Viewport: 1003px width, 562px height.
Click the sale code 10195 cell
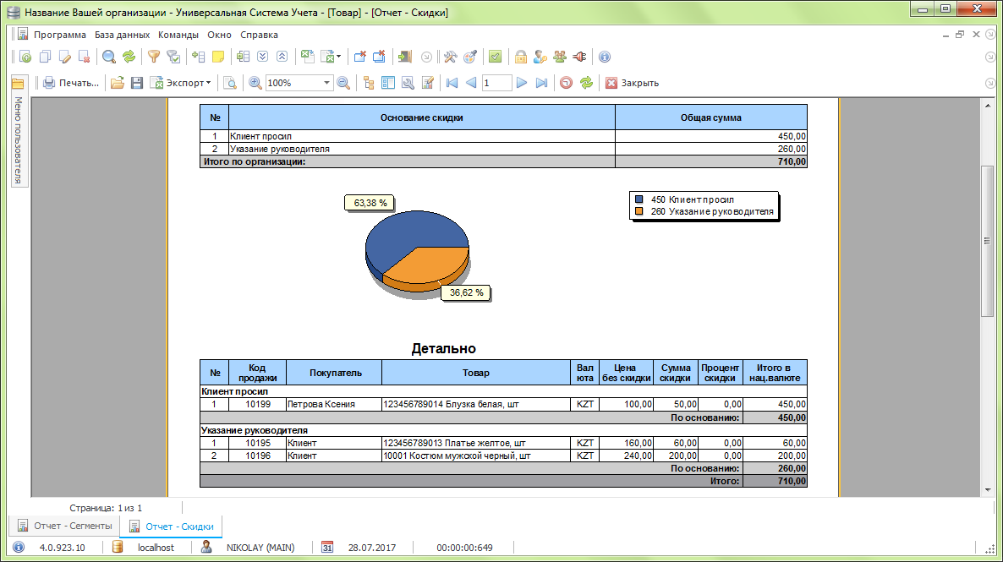[258, 443]
